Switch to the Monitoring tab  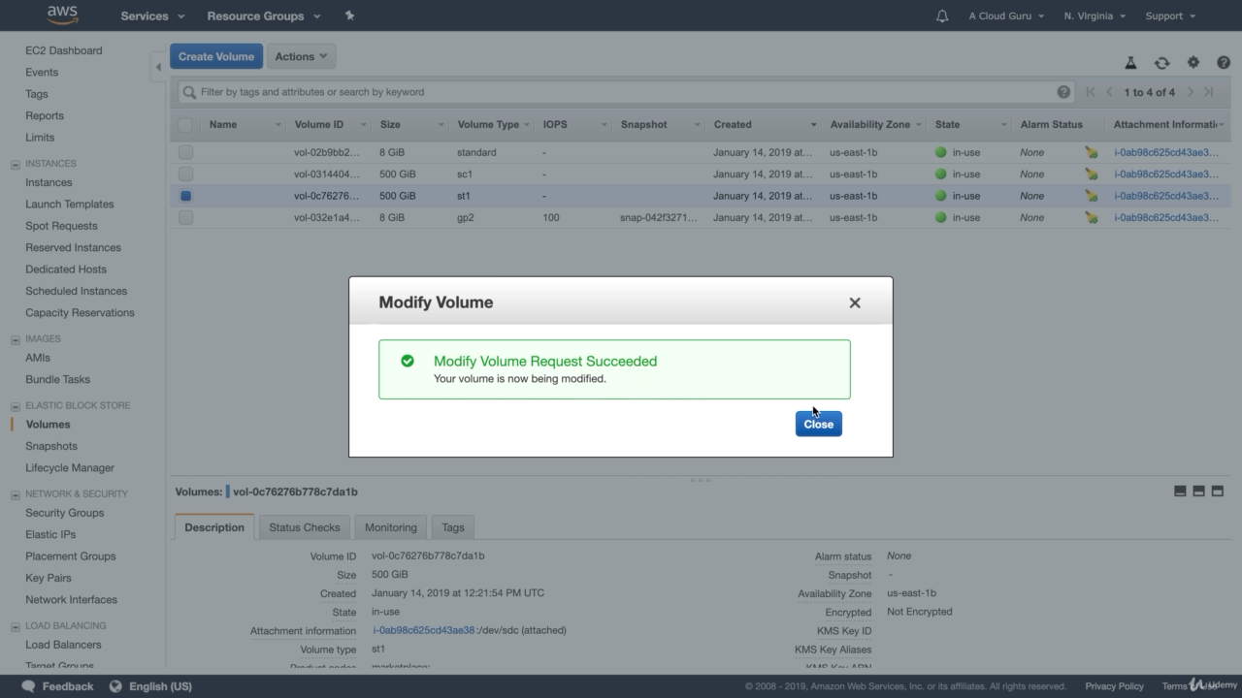click(390, 527)
